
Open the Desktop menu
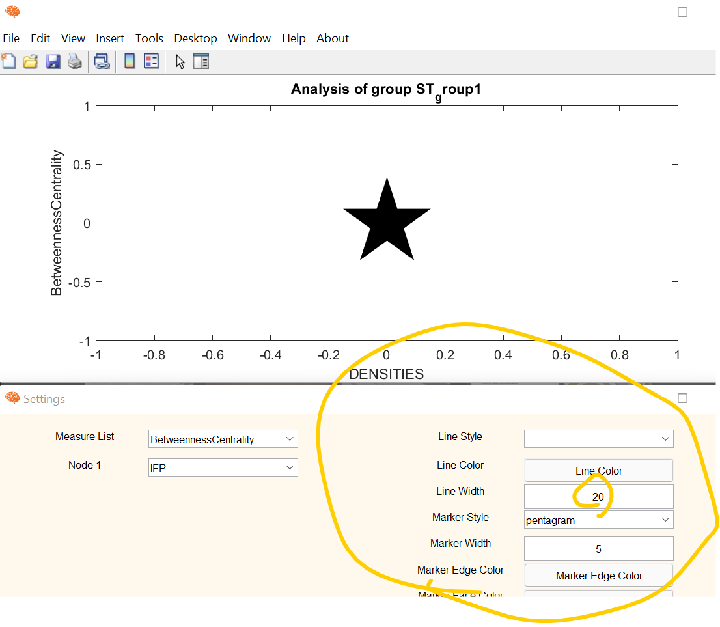pos(195,38)
